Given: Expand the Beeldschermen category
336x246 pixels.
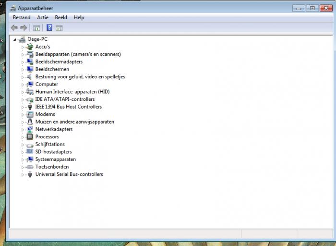Looking at the screenshot, I should (x=23, y=70).
